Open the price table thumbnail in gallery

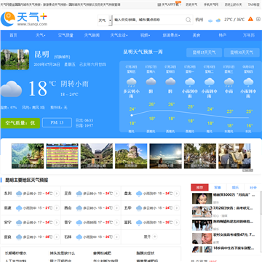62,156
